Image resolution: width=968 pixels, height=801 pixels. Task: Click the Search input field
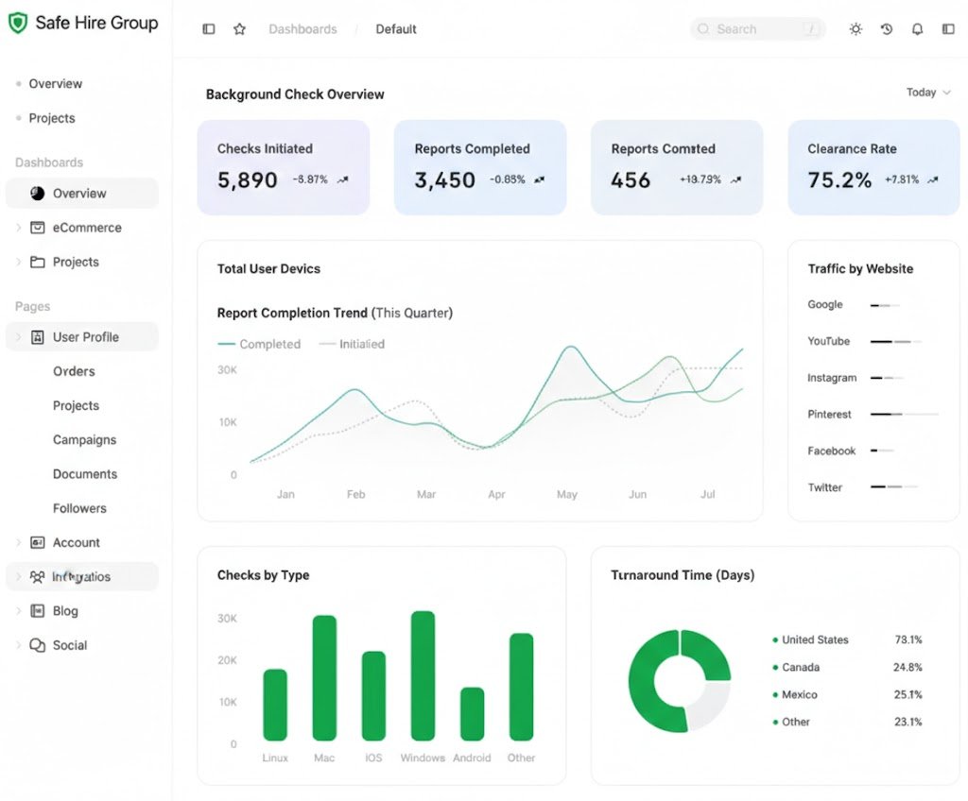[756, 29]
